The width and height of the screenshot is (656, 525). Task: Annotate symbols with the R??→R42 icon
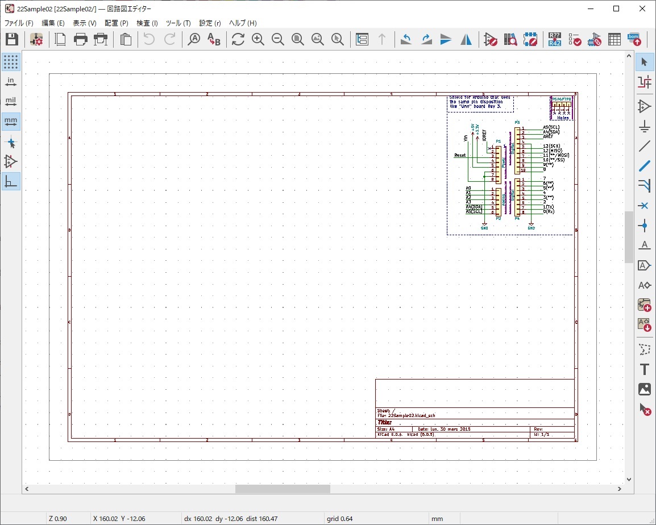click(x=554, y=39)
